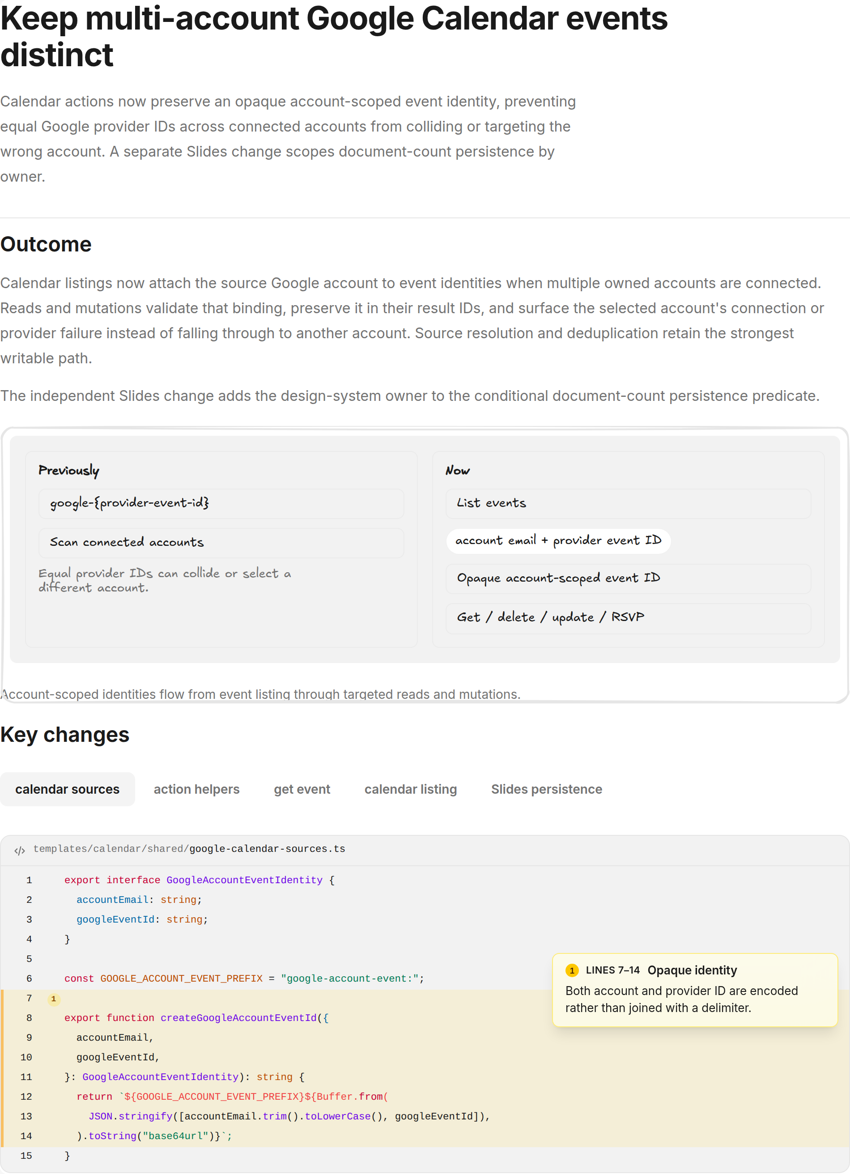
Task: Click the "Previously" diagram column heading
Action: 69,470
